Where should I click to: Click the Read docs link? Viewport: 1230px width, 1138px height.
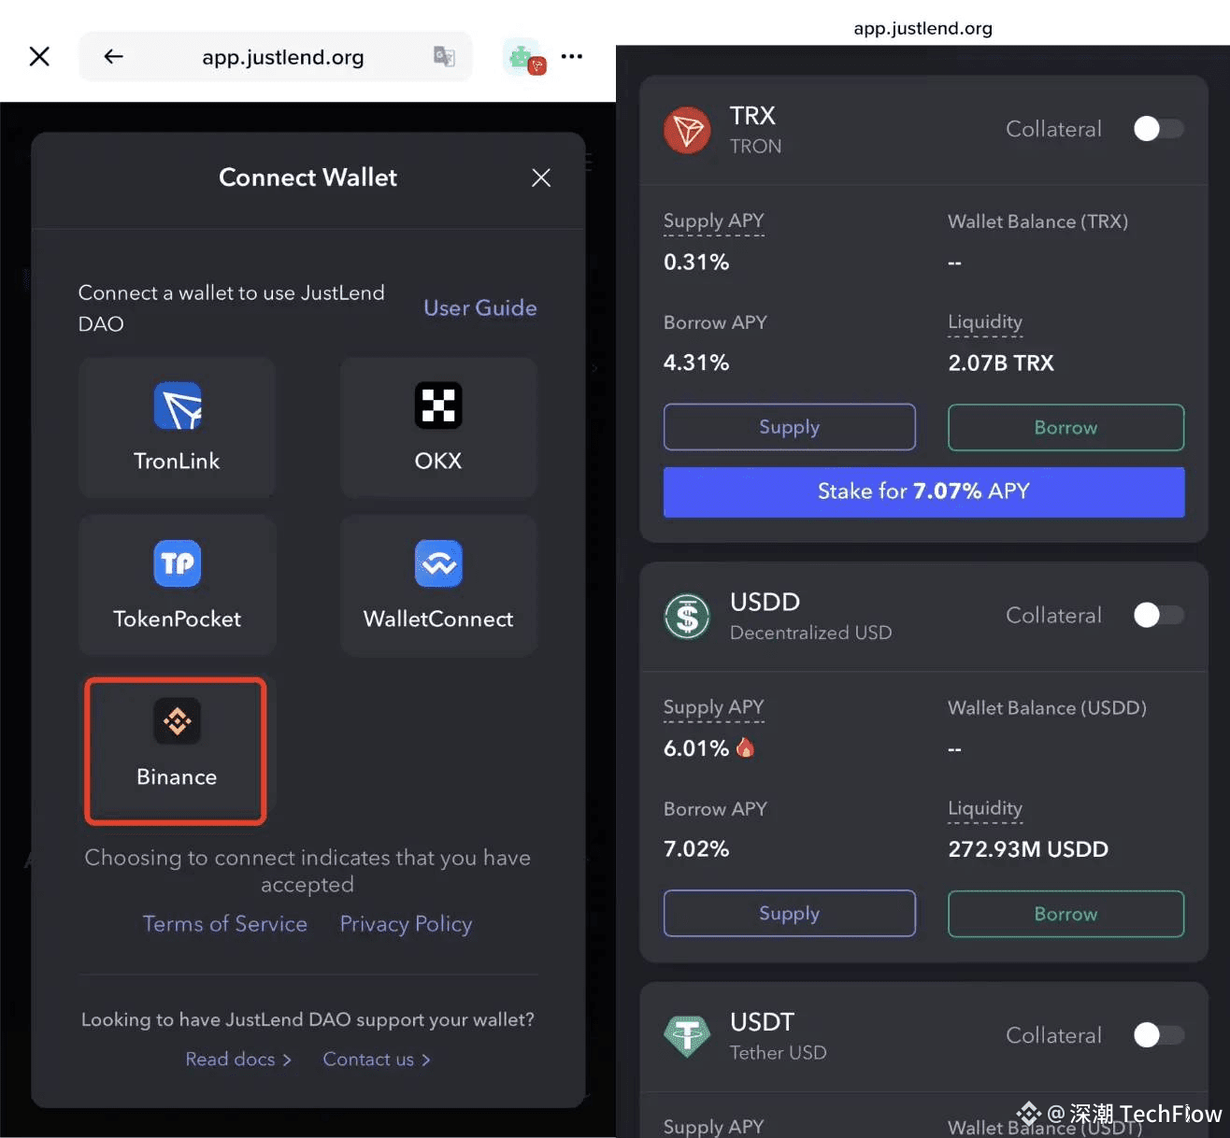point(238,1060)
